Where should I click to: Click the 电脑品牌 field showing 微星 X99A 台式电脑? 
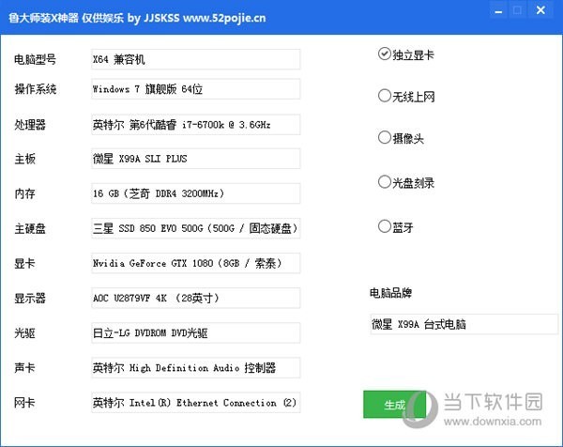[464, 324]
